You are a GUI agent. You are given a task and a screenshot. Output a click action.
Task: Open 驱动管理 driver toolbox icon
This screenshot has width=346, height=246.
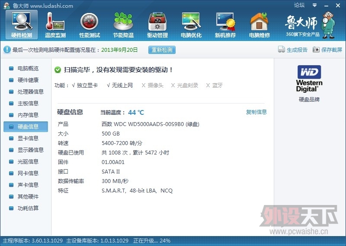click(157, 25)
